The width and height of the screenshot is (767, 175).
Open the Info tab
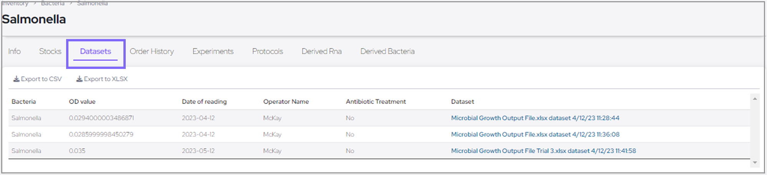pos(15,51)
